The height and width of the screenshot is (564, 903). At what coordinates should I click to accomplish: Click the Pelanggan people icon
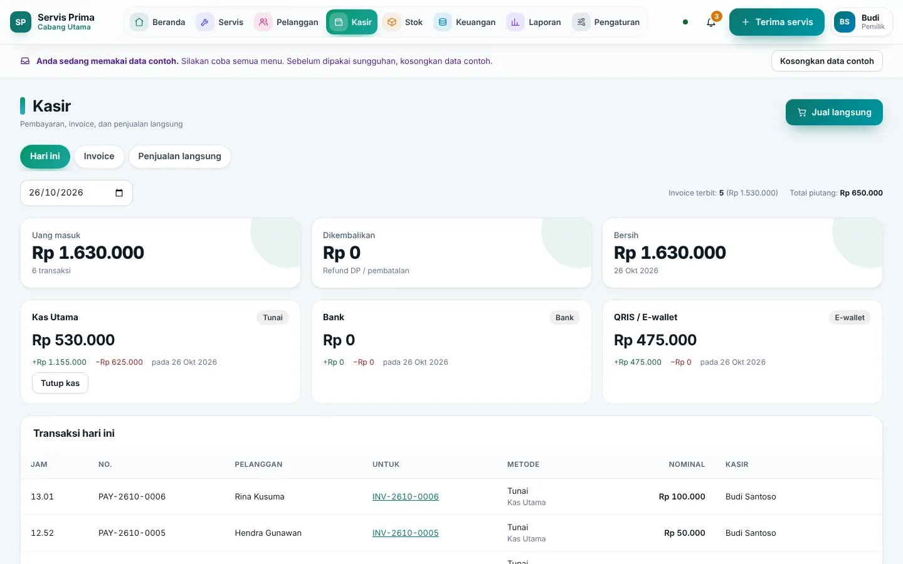[263, 22]
